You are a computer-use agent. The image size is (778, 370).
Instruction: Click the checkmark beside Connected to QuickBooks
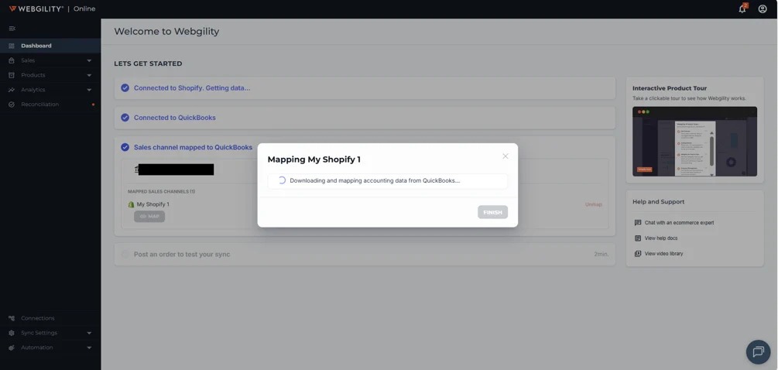(x=125, y=118)
